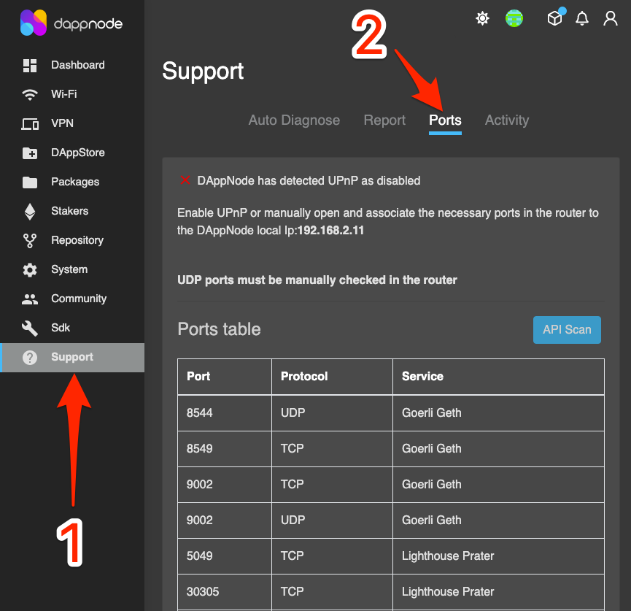Switch to the Report tab
631x611 pixels.
384,120
